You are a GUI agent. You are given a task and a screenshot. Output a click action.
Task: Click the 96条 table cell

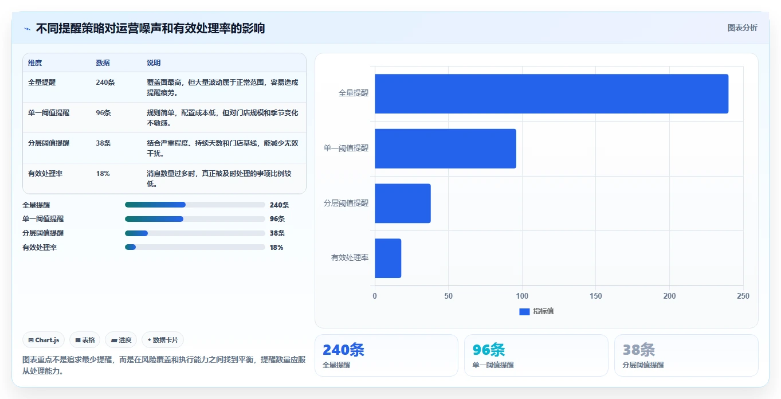pyautogui.click(x=103, y=113)
